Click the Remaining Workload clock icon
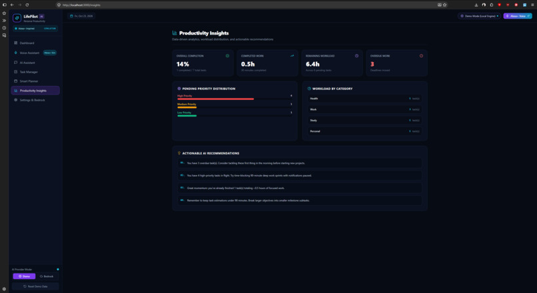 click(x=356, y=56)
